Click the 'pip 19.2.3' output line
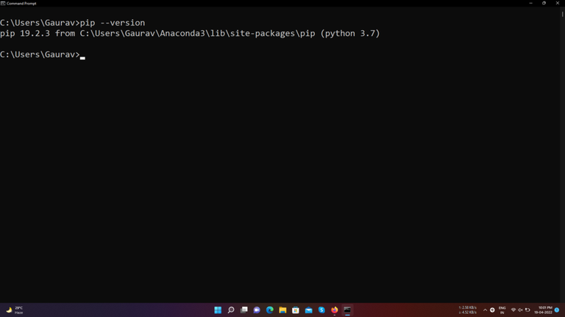Image resolution: width=565 pixels, height=317 pixels. click(x=190, y=34)
